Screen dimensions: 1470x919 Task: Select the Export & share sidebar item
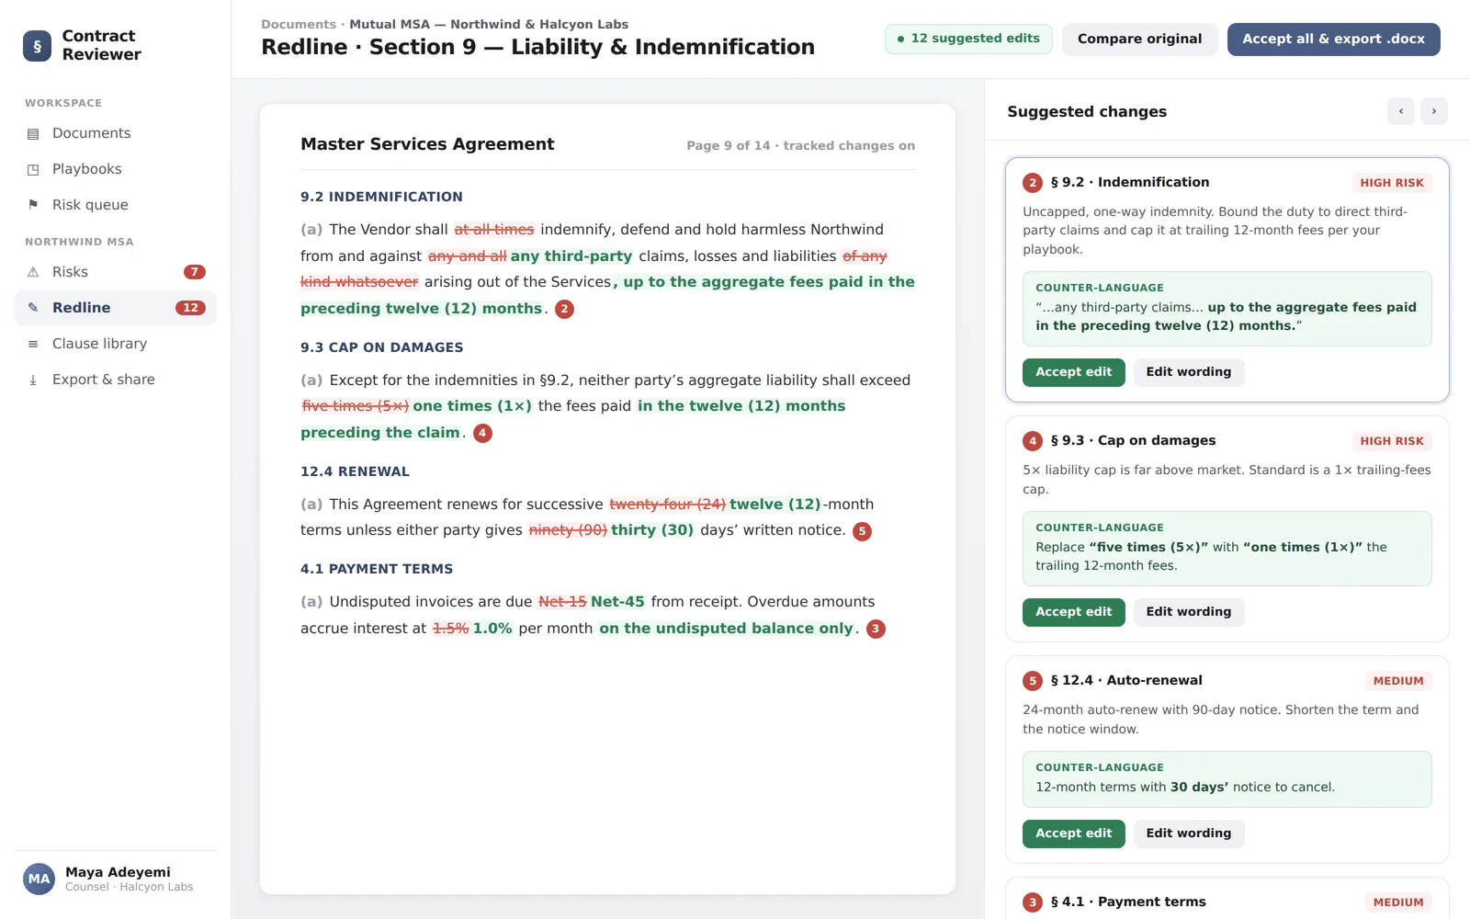(115, 380)
